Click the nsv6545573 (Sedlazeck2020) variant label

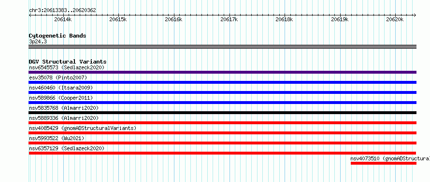[67, 67]
